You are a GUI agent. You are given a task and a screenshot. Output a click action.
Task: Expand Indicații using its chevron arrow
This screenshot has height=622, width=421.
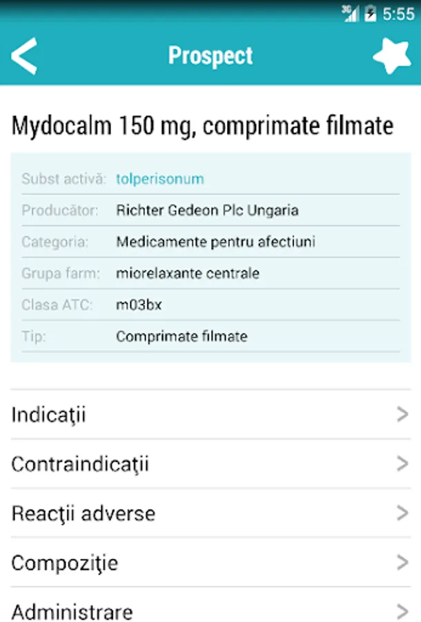(402, 414)
